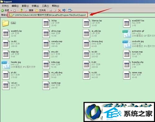Click the rm_sdb.dwg file name
The width and height of the screenshot is (155, 122).
[57, 73]
